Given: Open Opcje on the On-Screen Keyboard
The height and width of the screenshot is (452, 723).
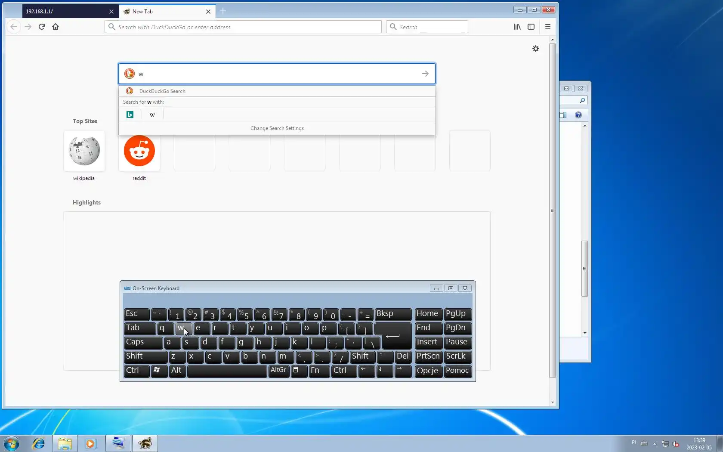Looking at the screenshot, I should (429, 371).
